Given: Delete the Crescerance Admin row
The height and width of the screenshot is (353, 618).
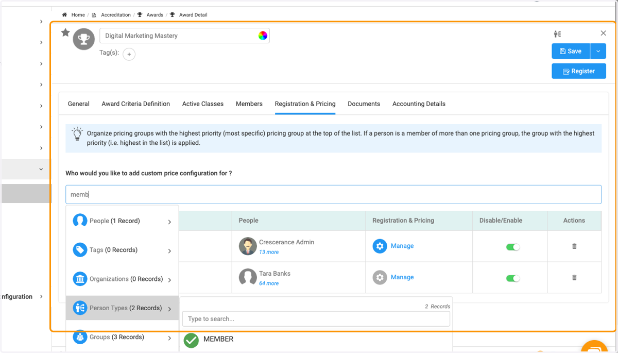Looking at the screenshot, I should tap(574, 246).
